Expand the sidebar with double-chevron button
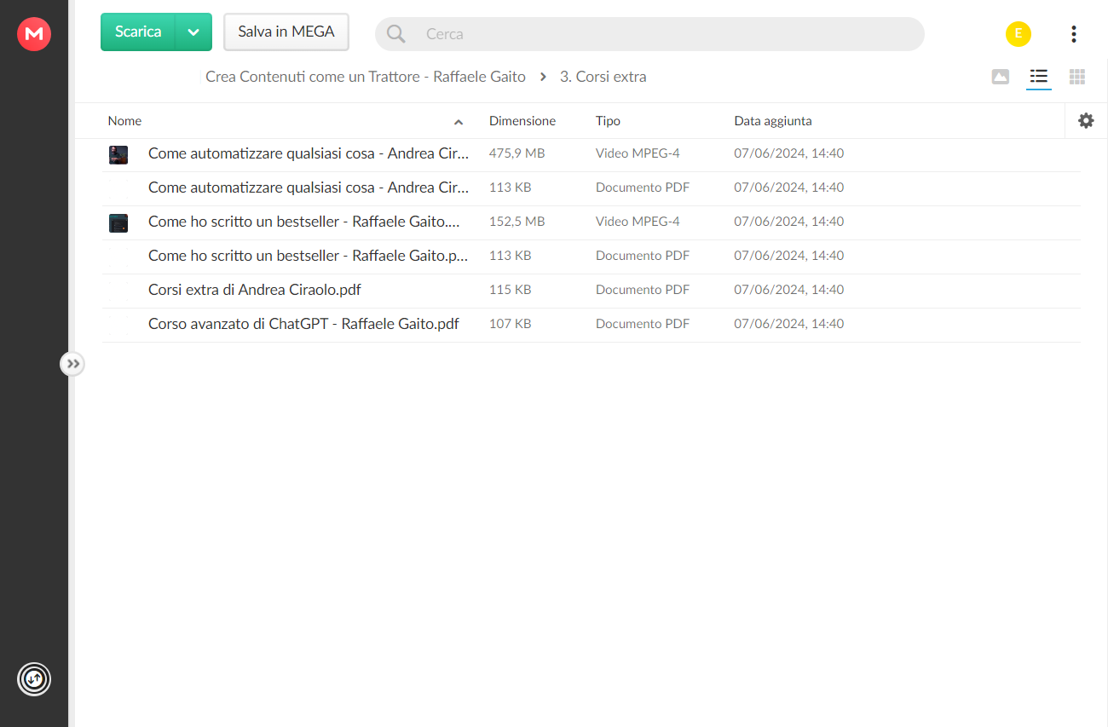Viewport: 1108px width, 727px height. tap(72, 364)
